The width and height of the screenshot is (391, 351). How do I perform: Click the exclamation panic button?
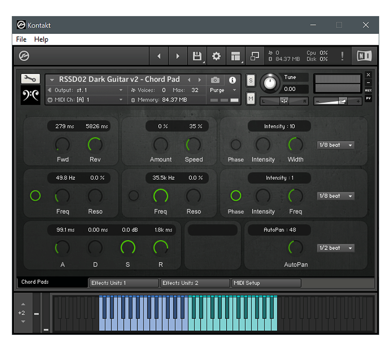coord(342,56)
